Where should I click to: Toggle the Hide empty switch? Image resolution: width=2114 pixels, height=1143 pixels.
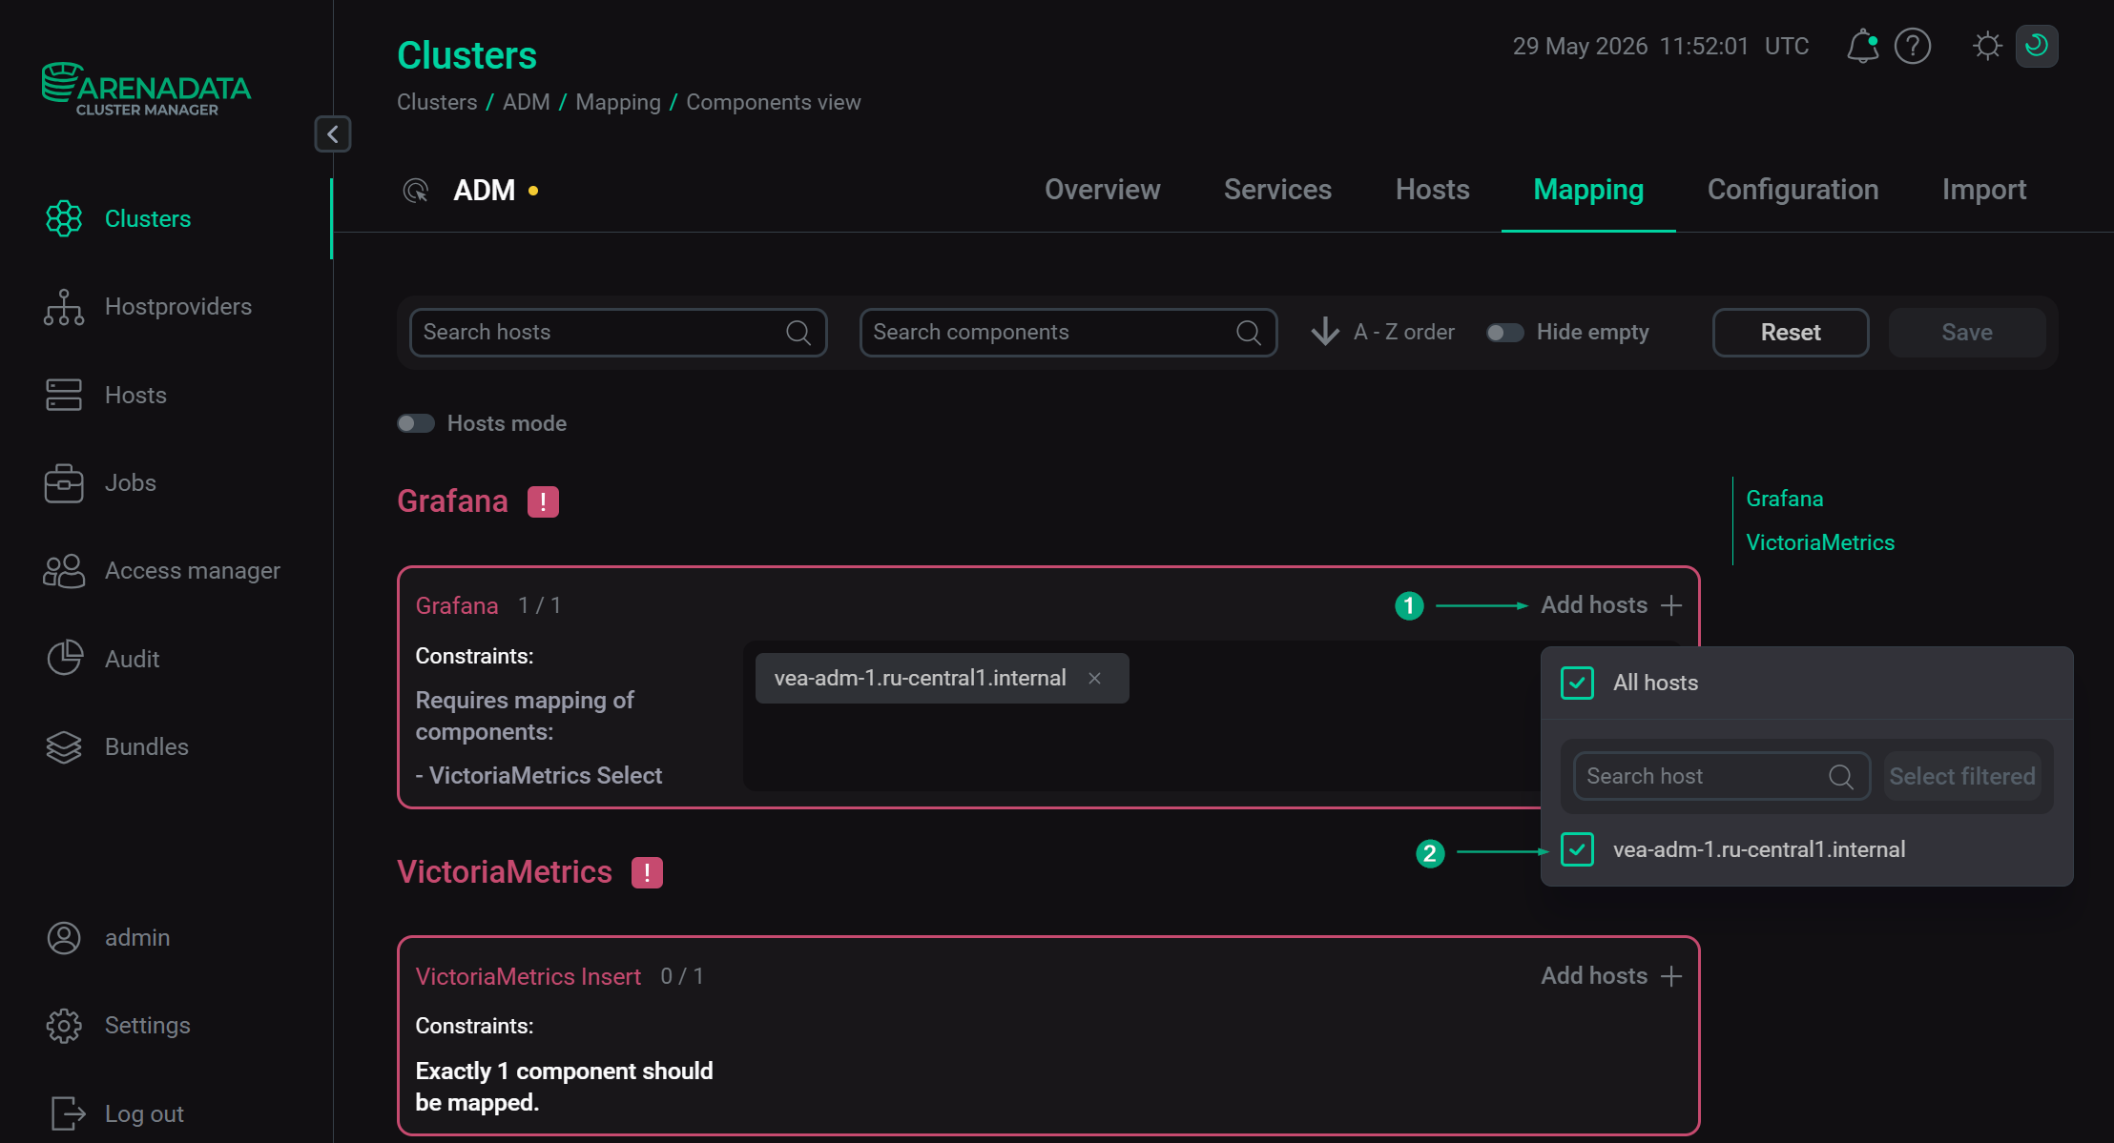(1505, 333)
